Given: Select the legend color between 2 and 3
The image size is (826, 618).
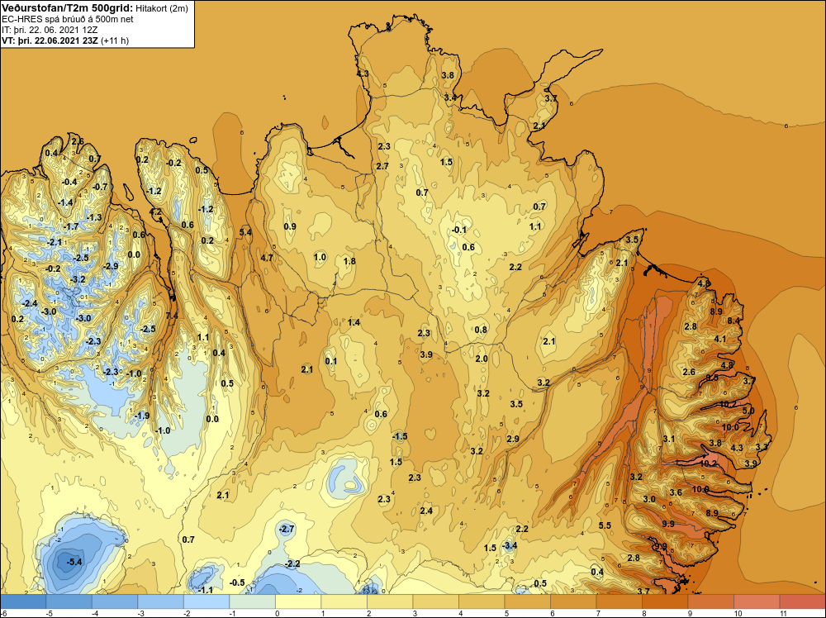Looking at the screenshot, I should (390, 601).
